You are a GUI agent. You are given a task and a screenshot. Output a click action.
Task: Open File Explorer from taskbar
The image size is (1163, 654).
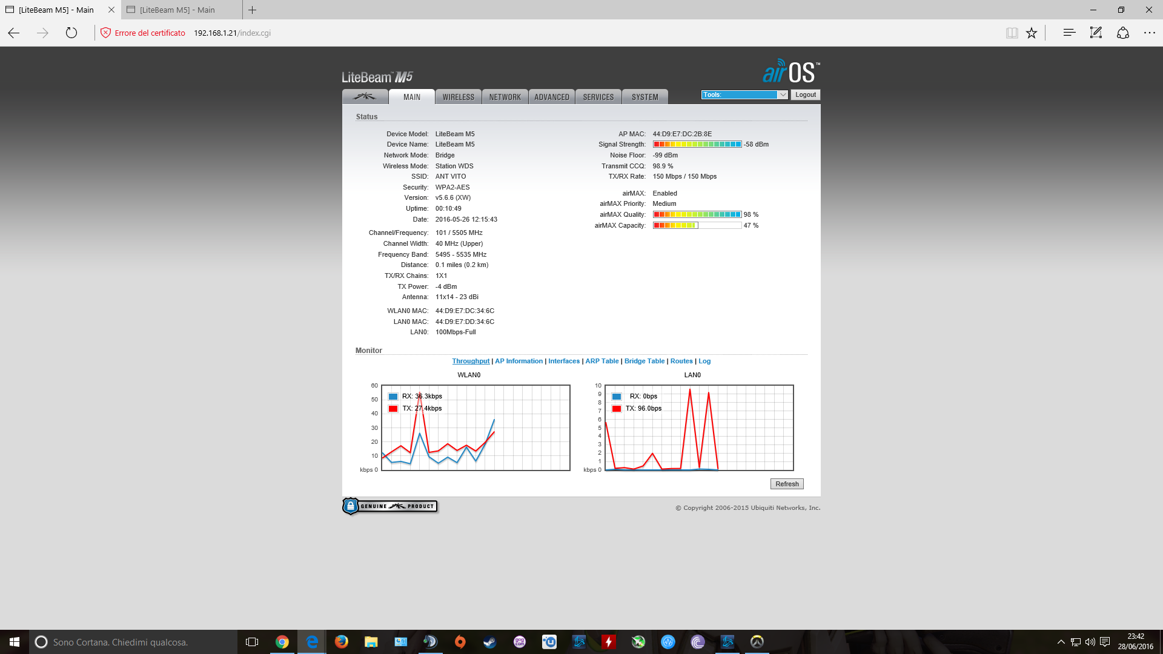point(371,642)
